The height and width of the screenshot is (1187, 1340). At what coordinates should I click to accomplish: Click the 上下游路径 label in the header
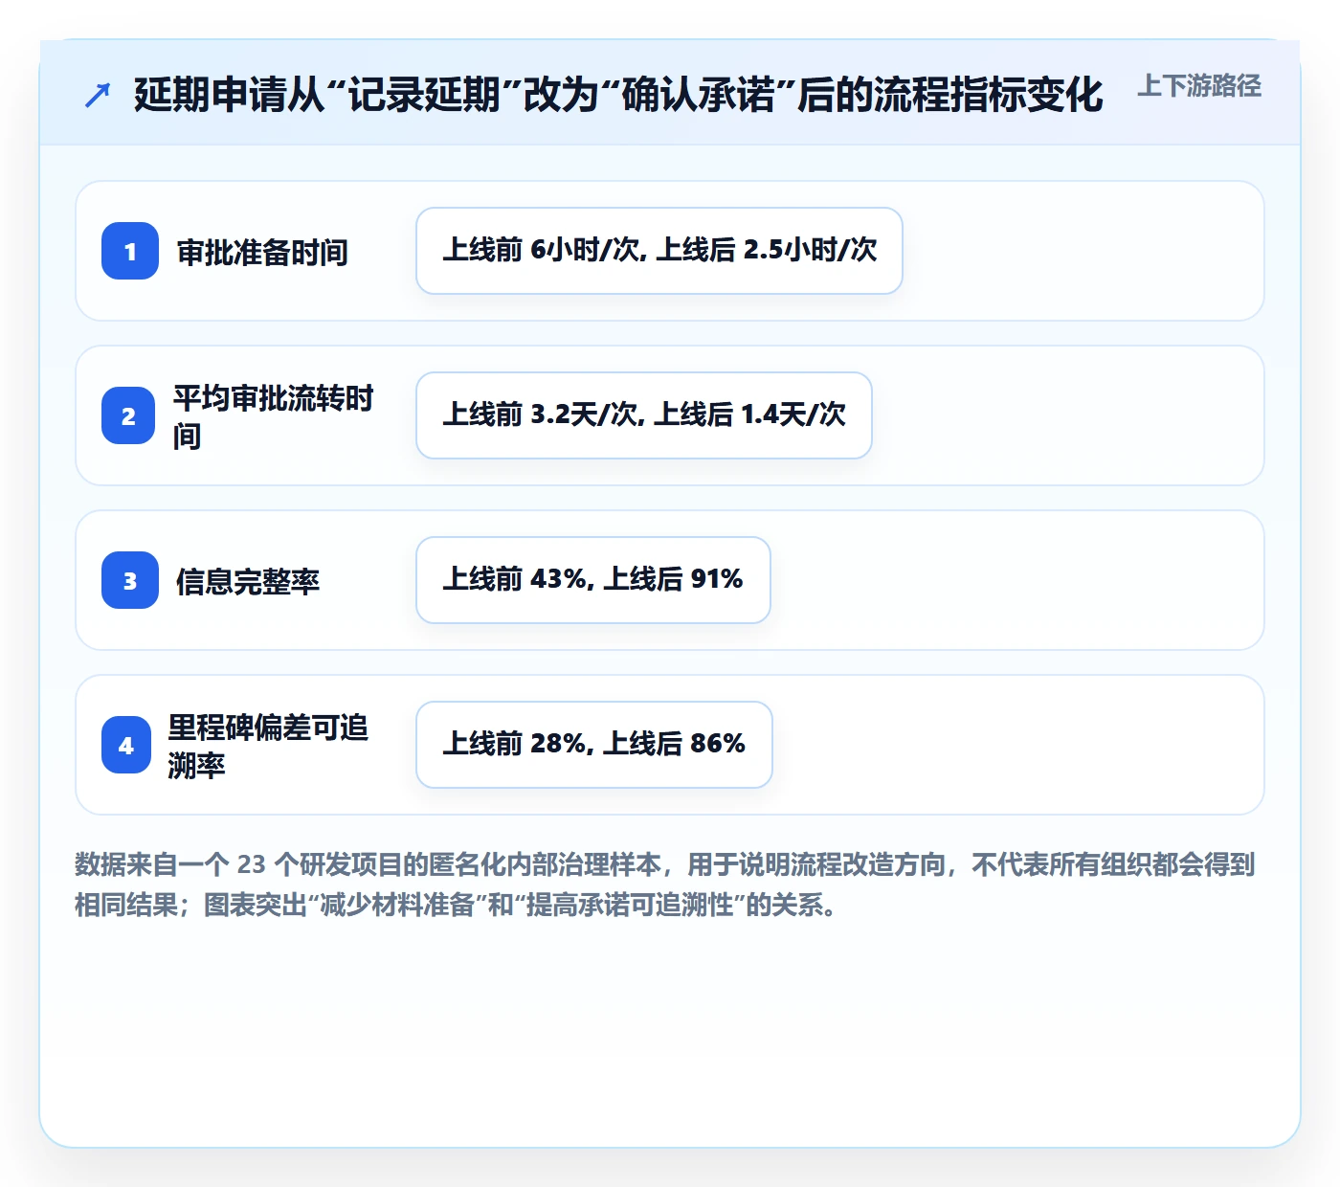(x=1199, y=86)
